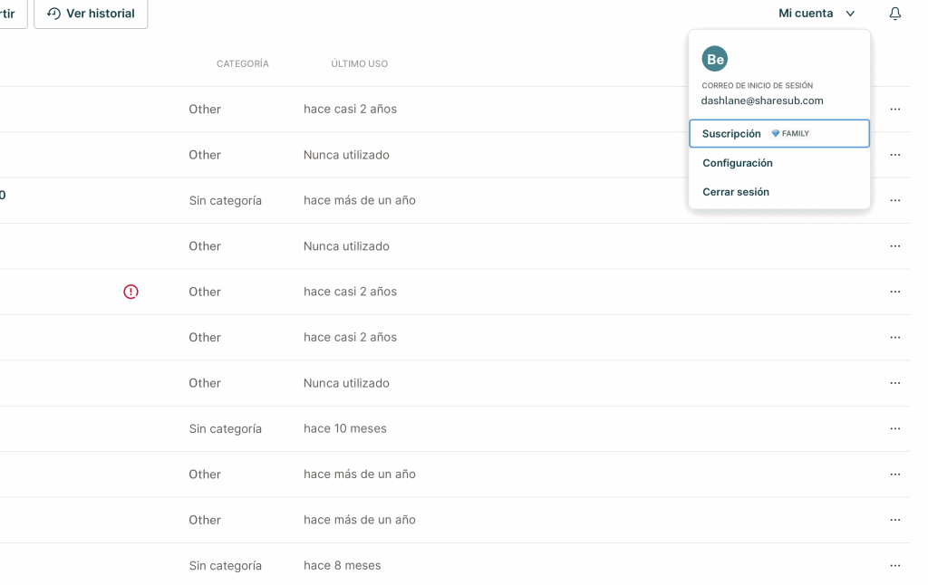Viewport: 928px width, 585px height.
Task: Open more options for second row, Nunca utilizado
Action: [x=894, y=155]
